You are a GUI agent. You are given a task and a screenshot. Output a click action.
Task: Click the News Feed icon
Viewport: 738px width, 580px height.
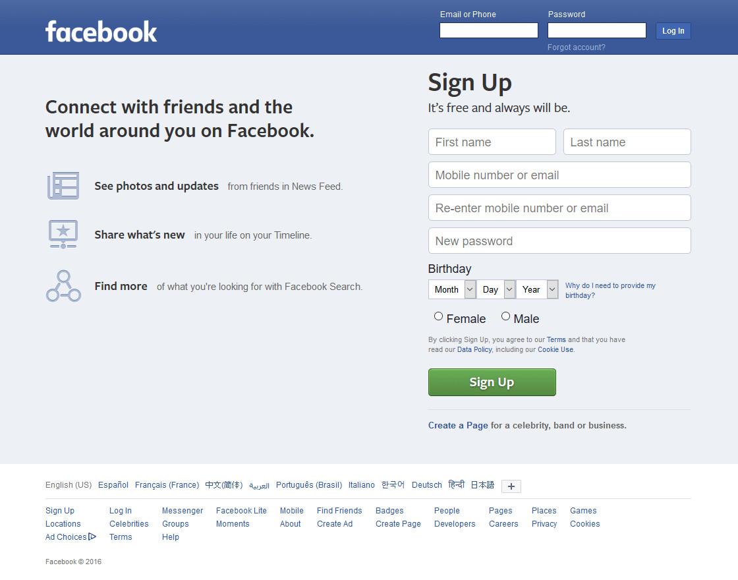[63, 185]
